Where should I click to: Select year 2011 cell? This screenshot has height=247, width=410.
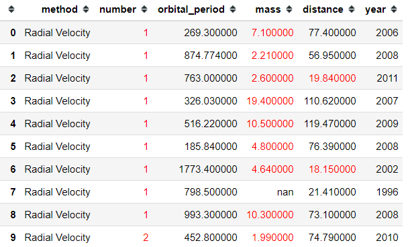tap(387, 78)
